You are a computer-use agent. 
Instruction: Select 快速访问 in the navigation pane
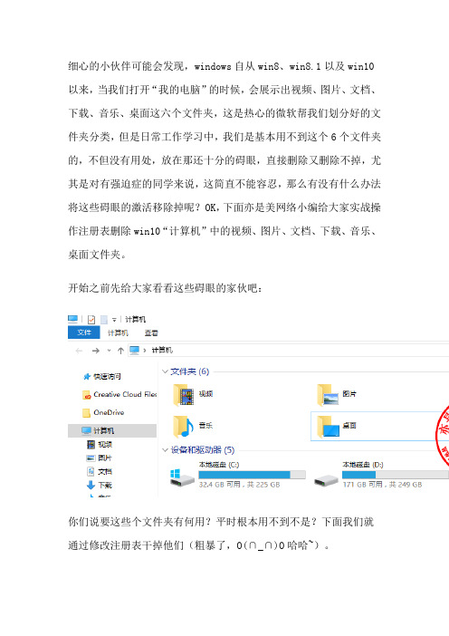pos(102,376)
